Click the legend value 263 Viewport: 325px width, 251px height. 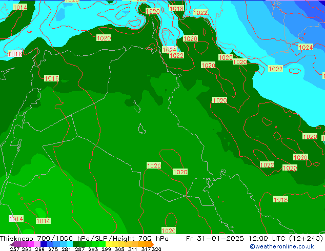[x=27, y=249]
